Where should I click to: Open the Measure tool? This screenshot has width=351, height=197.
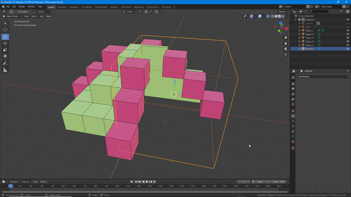click(5, 70)
